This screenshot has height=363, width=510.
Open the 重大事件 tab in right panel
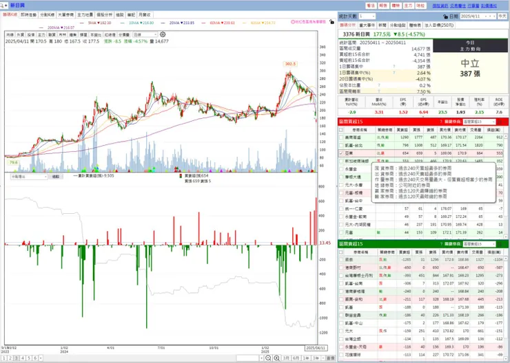367,25
